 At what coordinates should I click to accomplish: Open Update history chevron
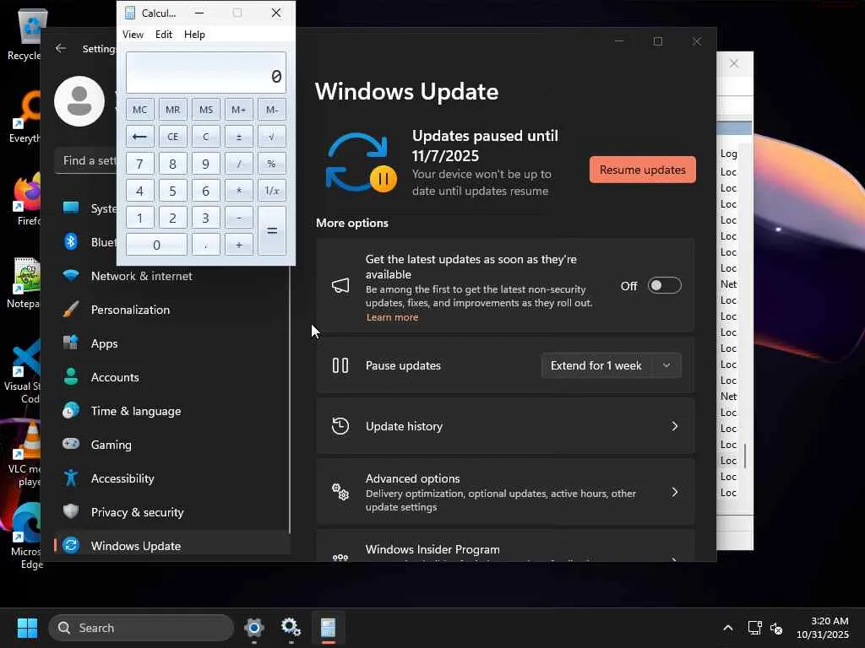click(674, 426)
